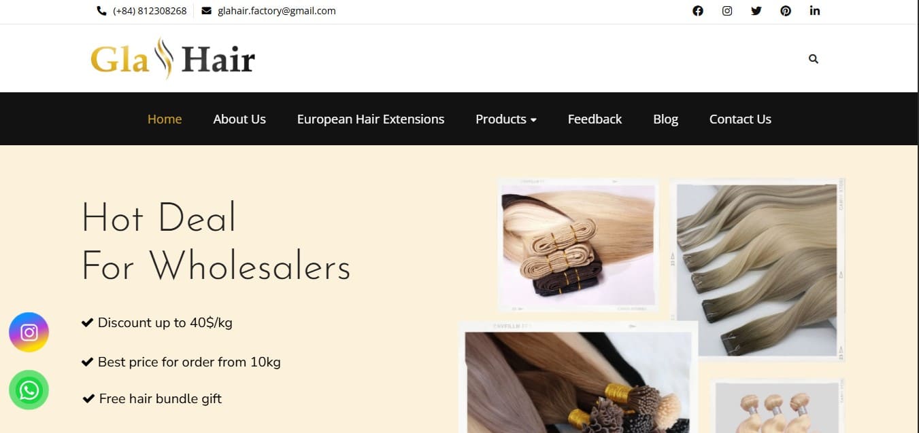The height and width of the screenshot is (433, 919).
Task: Select European Hair Extensions menu item
Action: point(371,119)
